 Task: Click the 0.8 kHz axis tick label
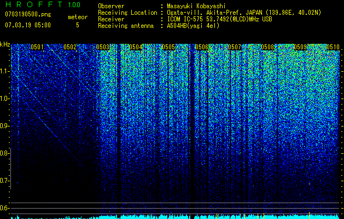click(4, 153)
